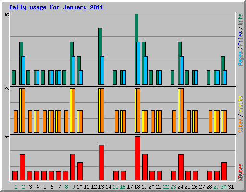
Task: Click the orange sites bar for day 9
Action: coord(74,110)
